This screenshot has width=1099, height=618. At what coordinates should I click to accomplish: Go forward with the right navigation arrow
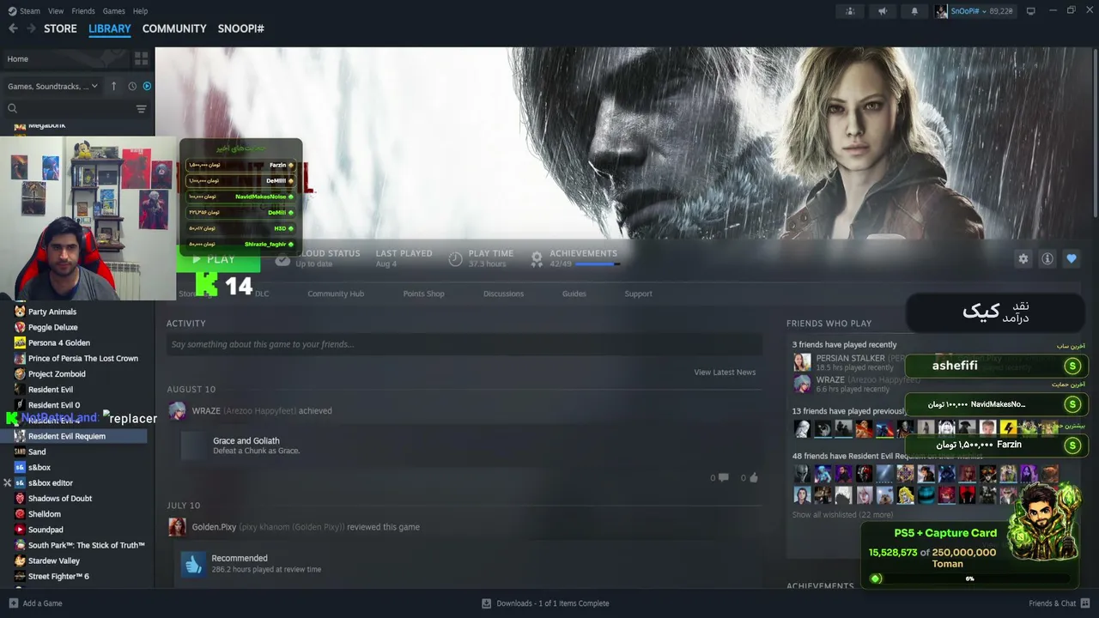click(31, 28)
